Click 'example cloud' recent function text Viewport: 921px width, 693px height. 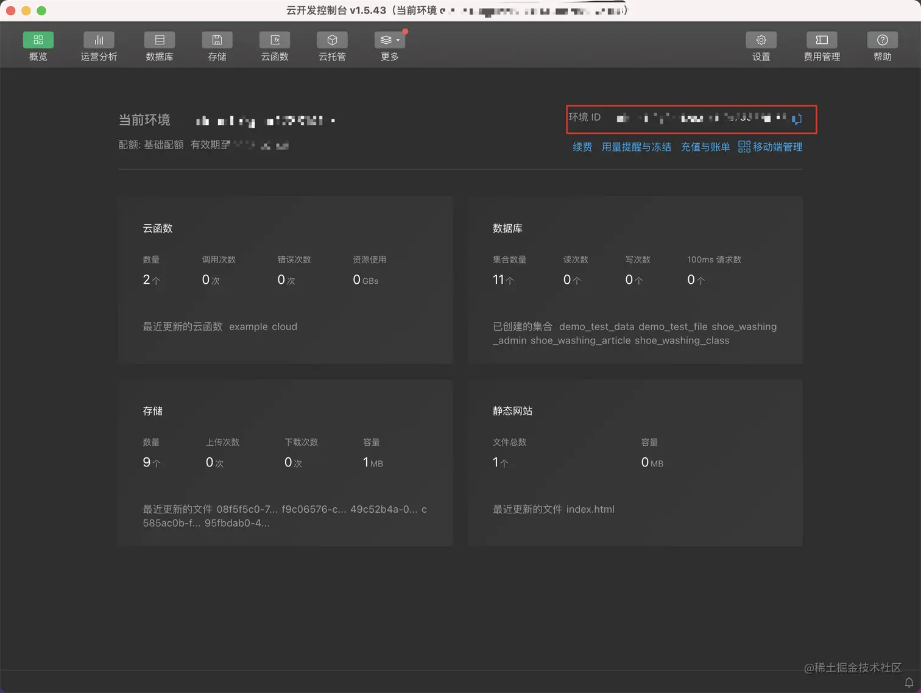coord(263,326)
